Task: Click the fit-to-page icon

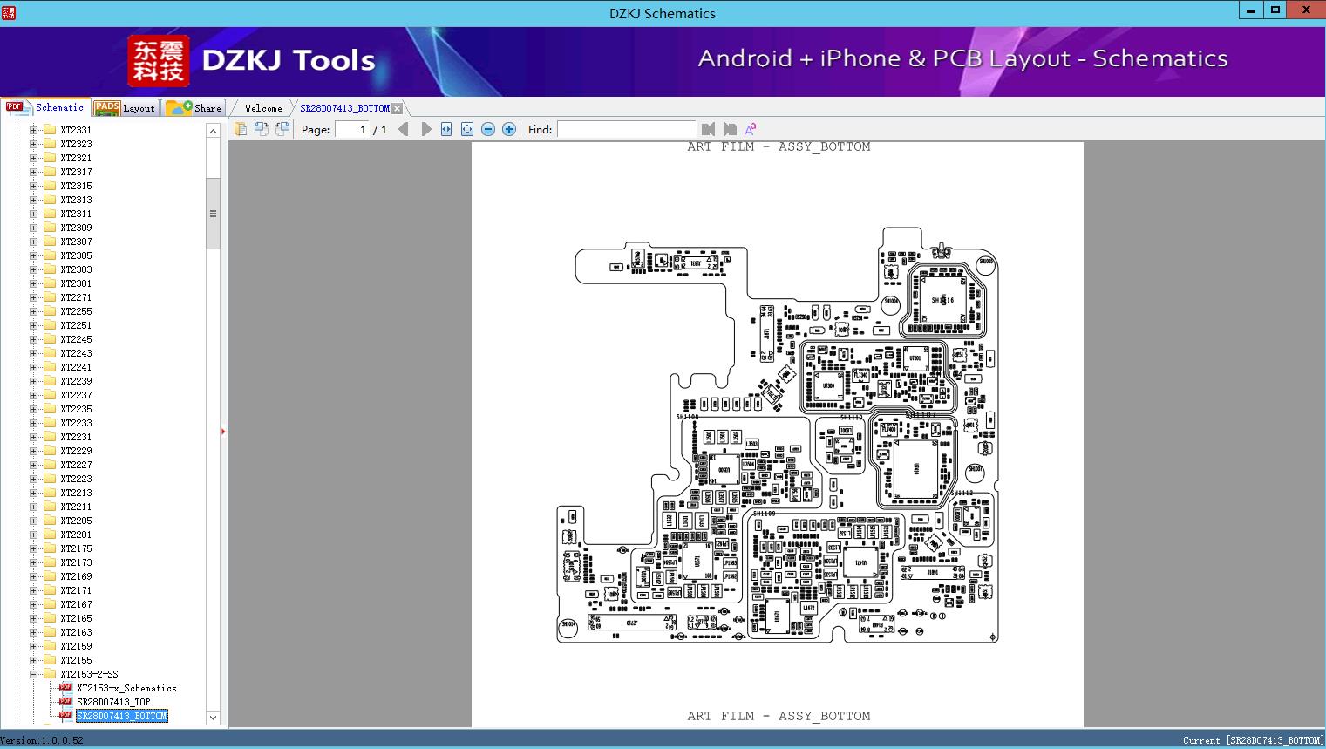Action: [x=467, y=129]
